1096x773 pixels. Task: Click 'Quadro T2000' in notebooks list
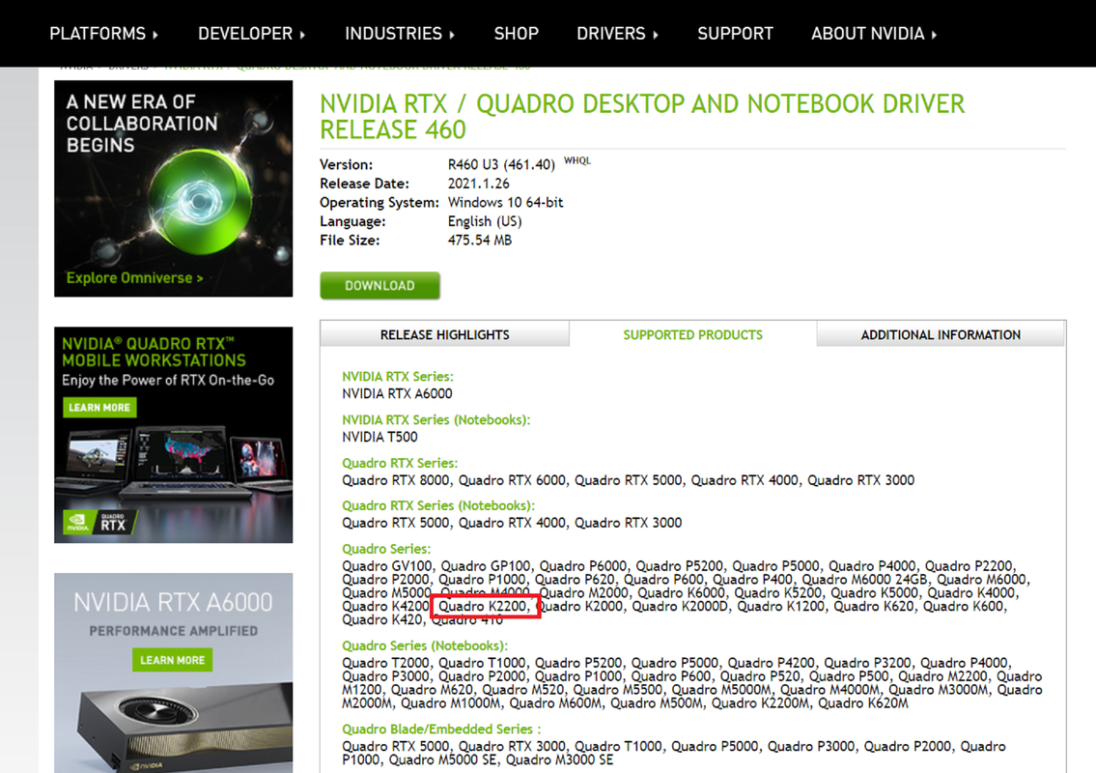click(384, 663)
